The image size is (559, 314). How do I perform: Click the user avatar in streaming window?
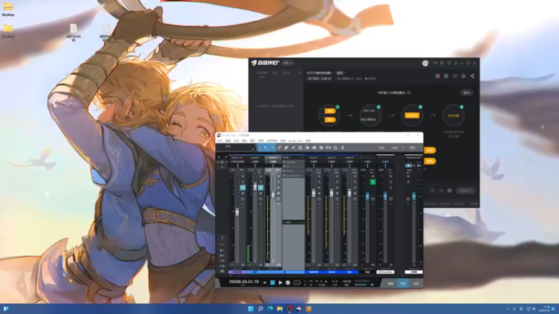click(425, 63)
